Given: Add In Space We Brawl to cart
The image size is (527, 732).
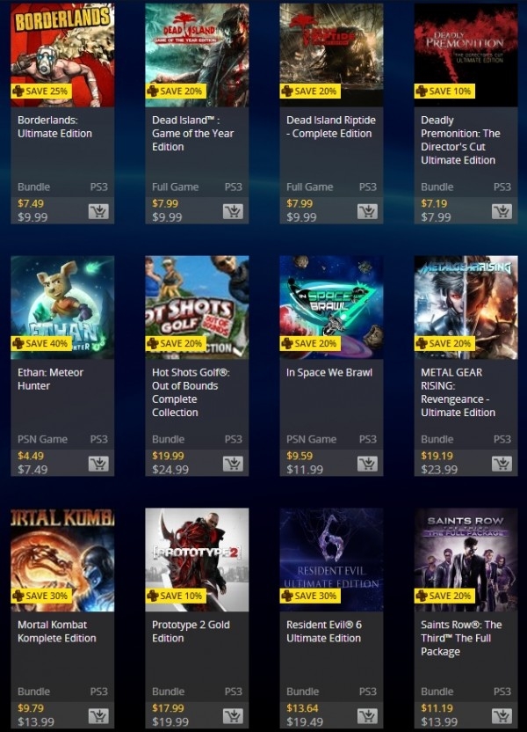Looking at the screenshot, I should pyautogui.click(x=367, y=464).
